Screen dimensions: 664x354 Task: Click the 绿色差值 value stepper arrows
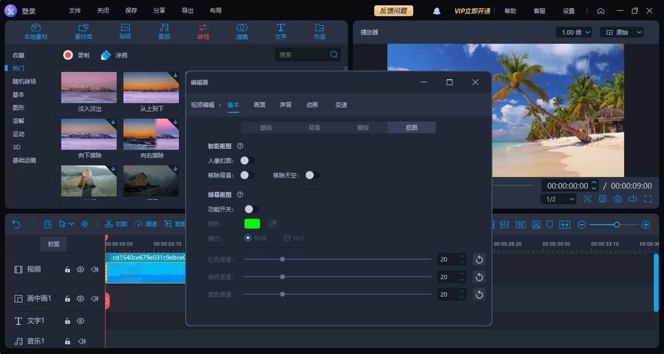coord(461,277)
